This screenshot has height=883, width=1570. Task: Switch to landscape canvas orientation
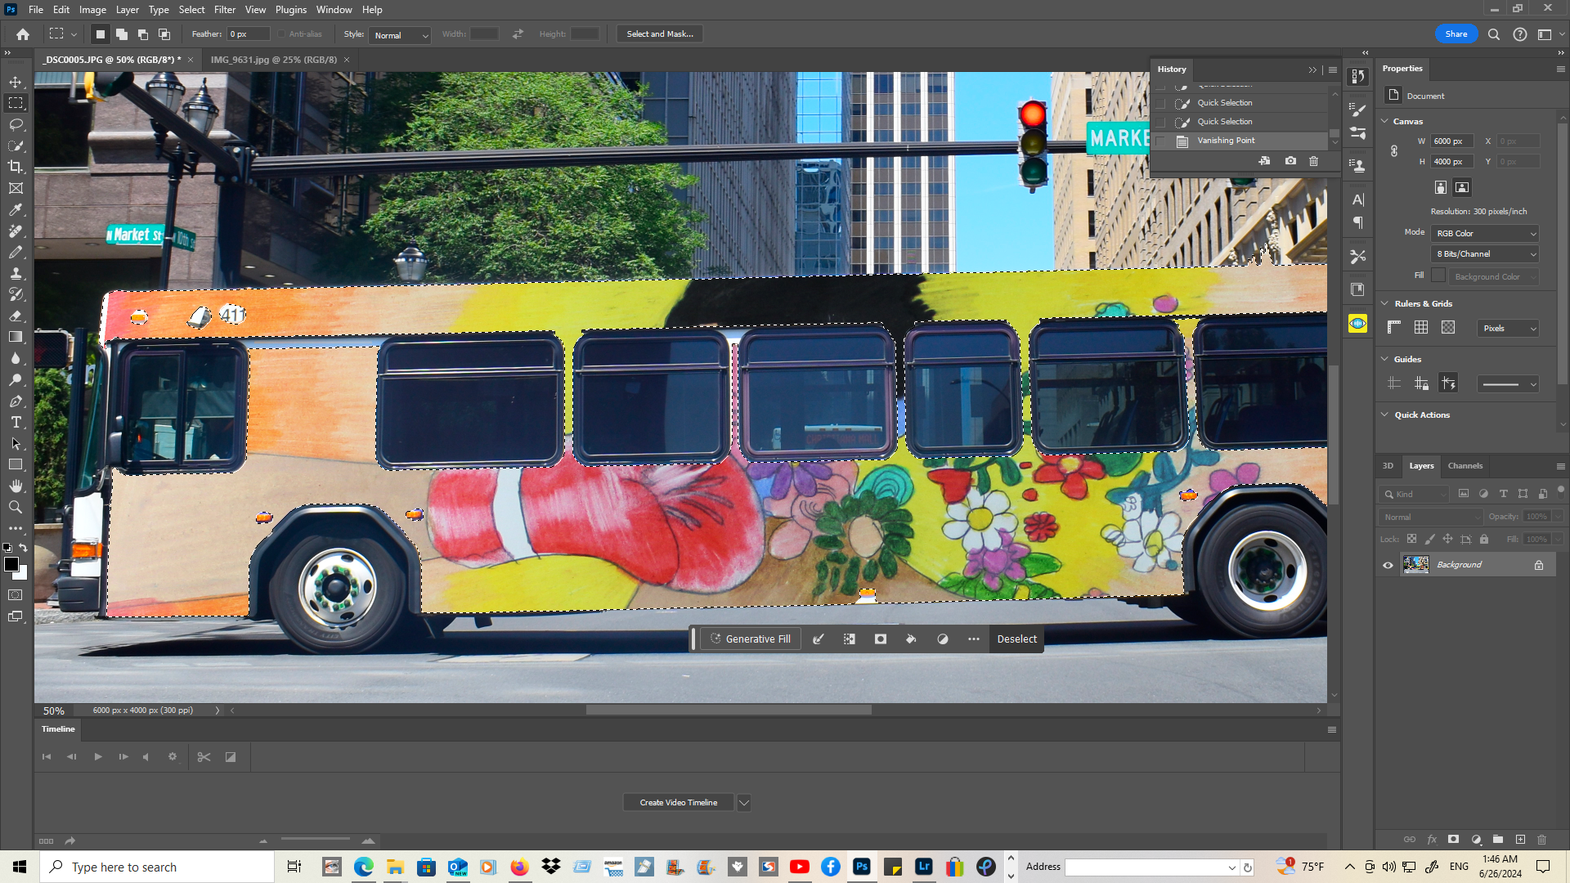tap(1462, 187)
